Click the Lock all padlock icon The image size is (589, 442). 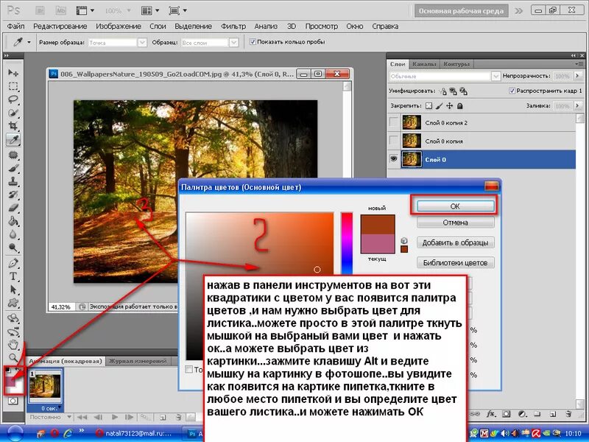click(459, 106)
